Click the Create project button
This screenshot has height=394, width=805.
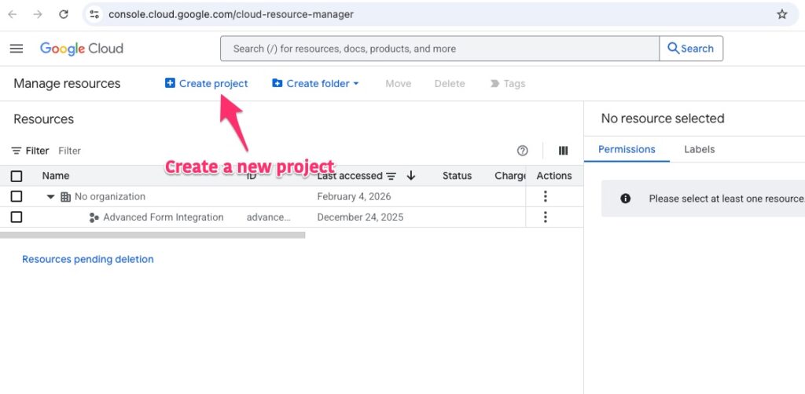point(206,83)
